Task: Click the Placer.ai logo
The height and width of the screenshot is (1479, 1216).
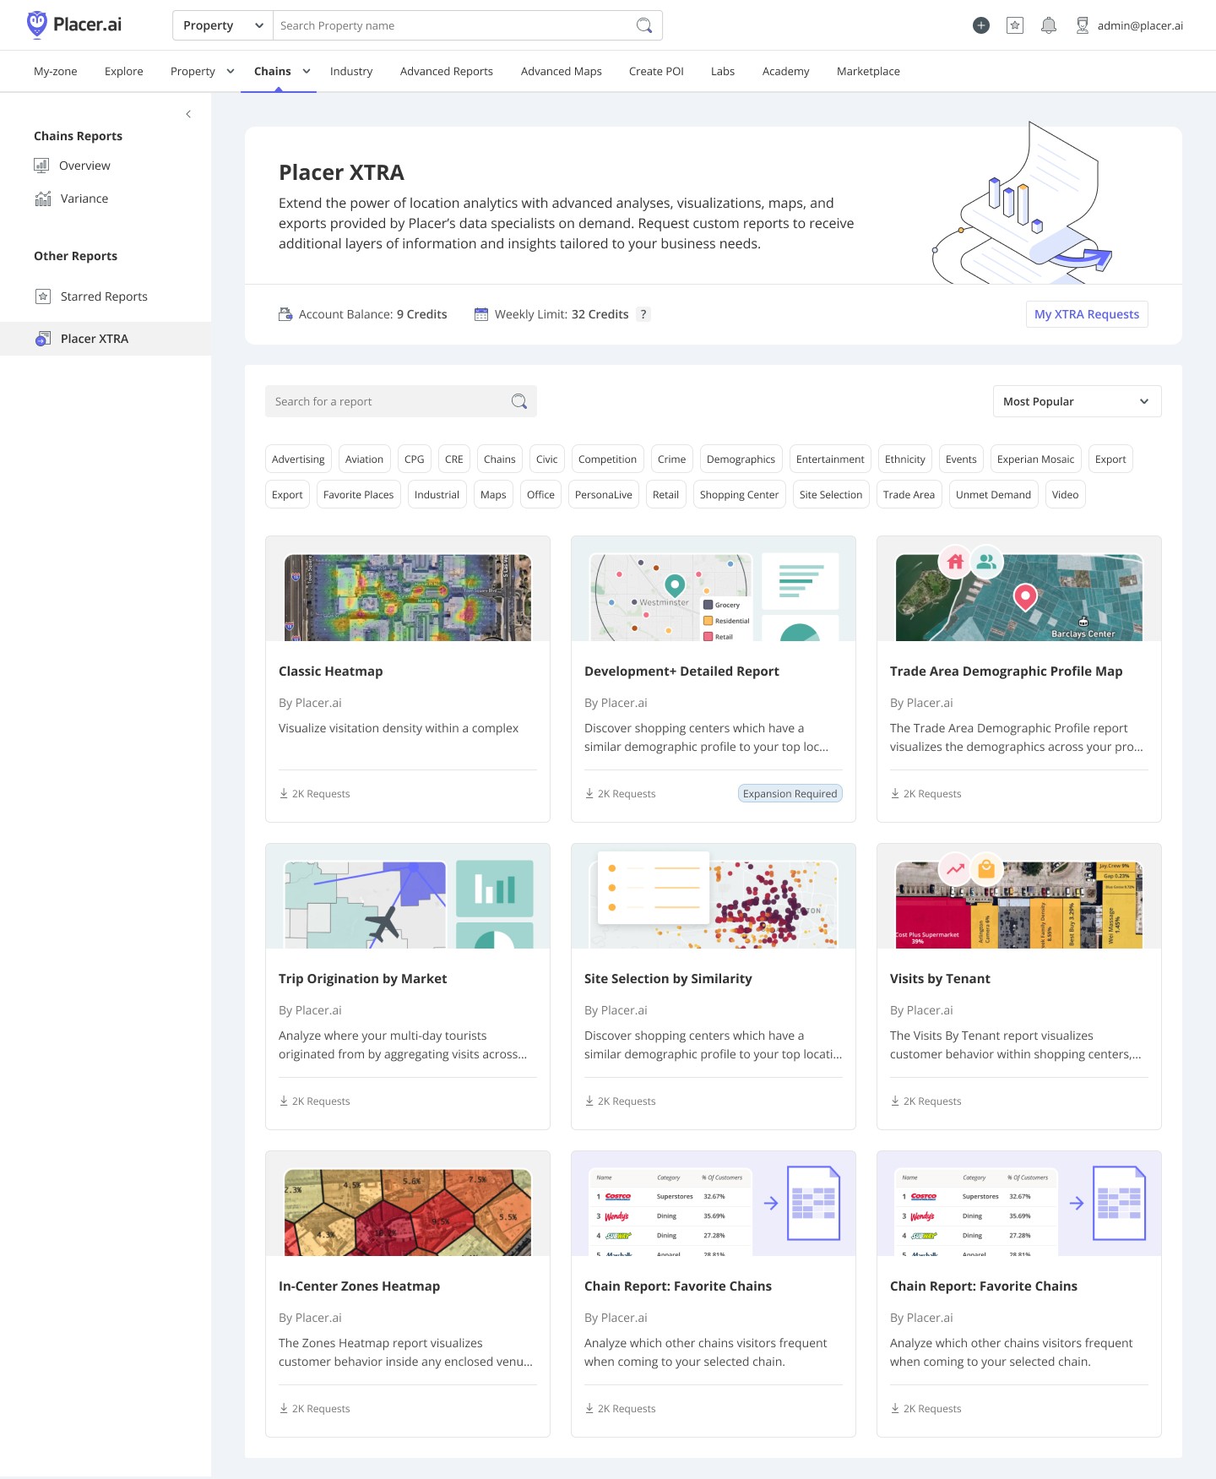Action: point(74,24)
